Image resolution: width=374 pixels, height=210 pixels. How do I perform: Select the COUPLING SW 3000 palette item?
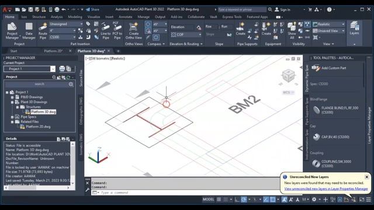click(332, 163)
